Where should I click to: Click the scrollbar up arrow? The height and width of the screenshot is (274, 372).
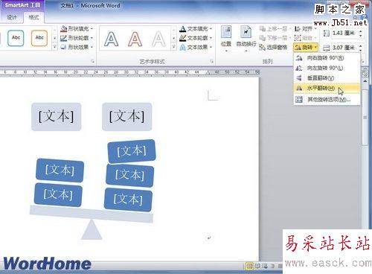coord(365,81)
